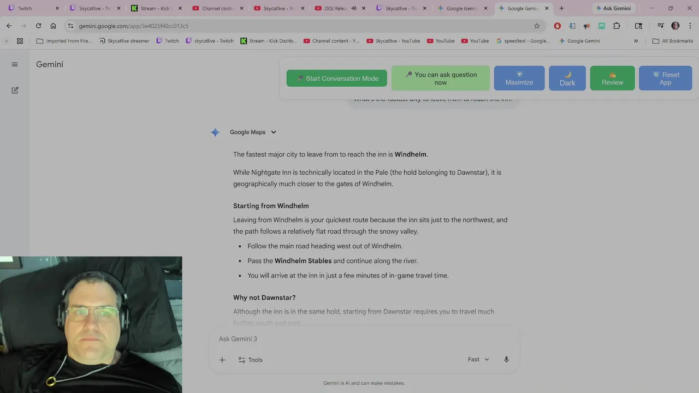Viewport: 699px width, 393px height.
Task: Click the Ask Gemini button in title bar
Action: click(x=613, y=8)
